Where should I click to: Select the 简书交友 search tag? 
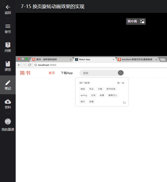point(111,89)
